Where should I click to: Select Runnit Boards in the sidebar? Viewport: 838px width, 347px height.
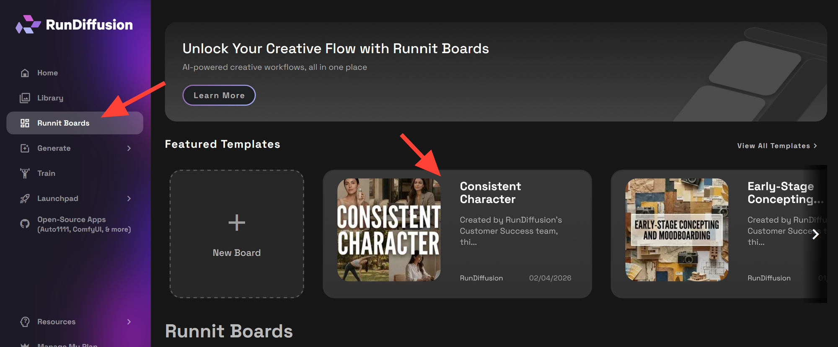[x=75, y=123]
